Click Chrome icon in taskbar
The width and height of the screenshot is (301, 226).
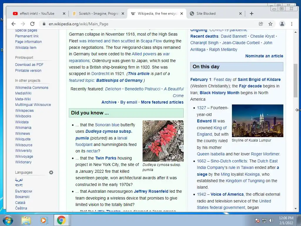(61, 220)
